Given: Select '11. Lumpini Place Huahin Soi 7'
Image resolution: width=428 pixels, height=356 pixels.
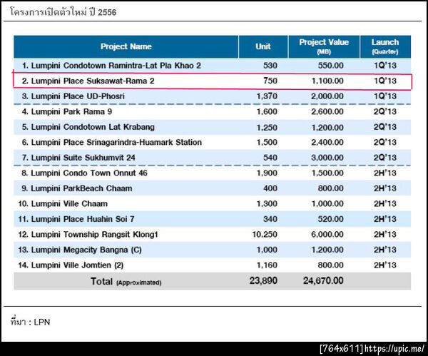Looking at the screenshot, I should pos(76,219).
